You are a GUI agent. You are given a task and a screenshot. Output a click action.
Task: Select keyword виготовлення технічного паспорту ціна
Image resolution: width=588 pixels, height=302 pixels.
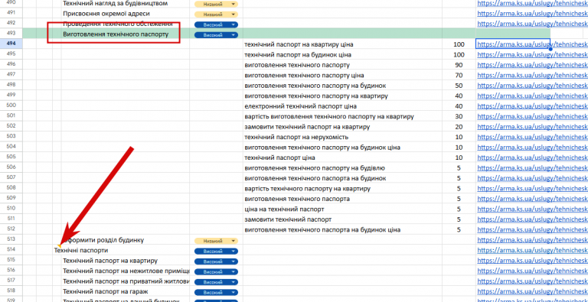[304, 76]
